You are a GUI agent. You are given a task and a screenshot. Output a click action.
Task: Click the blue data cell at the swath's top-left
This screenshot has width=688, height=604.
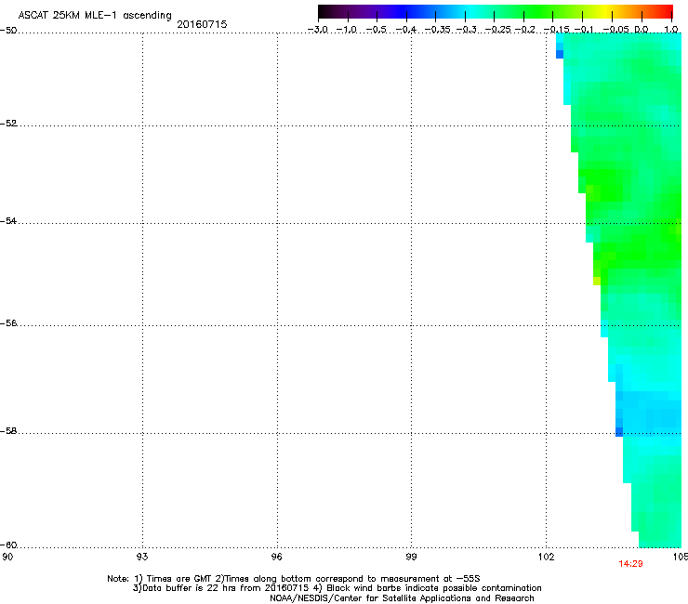pos(560,55)
